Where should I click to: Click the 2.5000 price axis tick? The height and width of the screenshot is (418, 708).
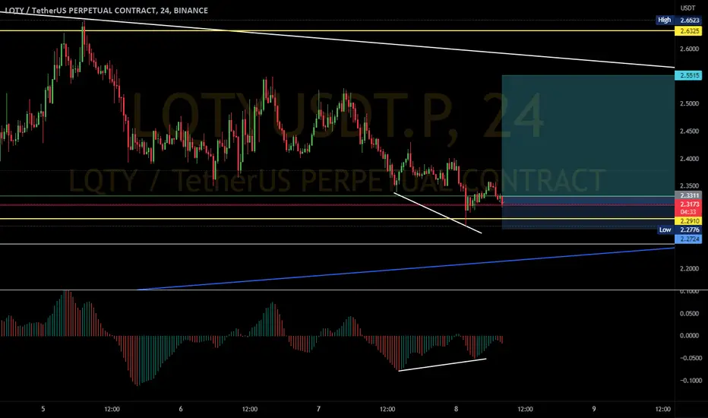coord(689,103)
